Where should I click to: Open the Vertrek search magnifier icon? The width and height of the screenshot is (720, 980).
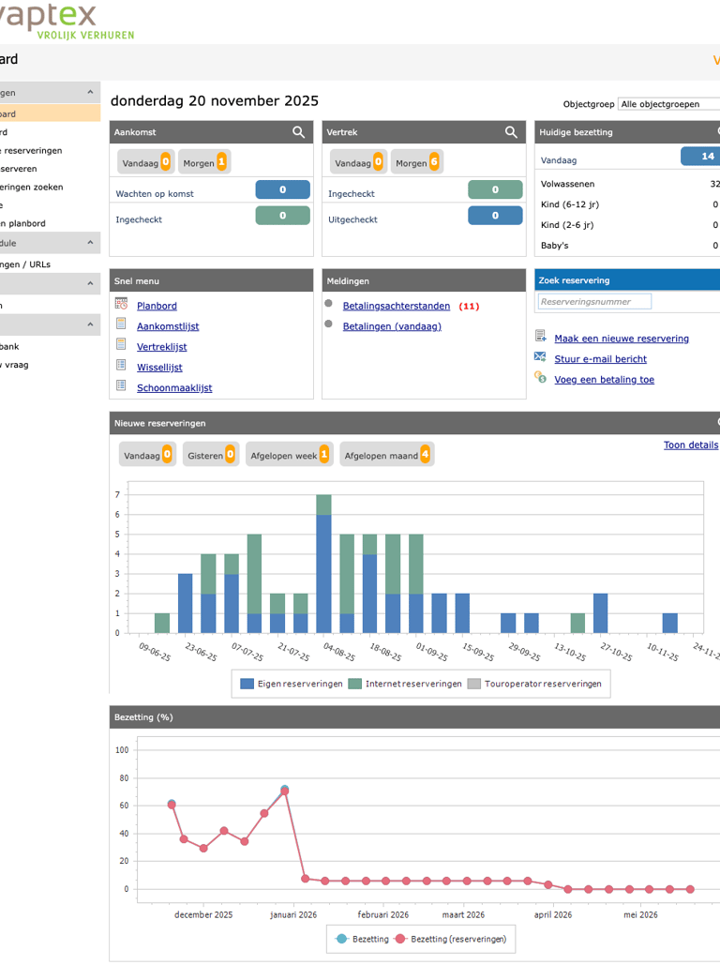point(511,132)
